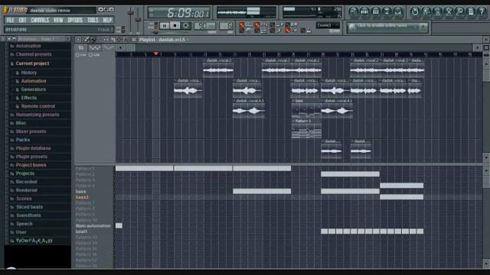Image resolution: width=490 pixels, height=275 pixels.
Task: Click the plus button on online news panel
Action: pos(423,27)
